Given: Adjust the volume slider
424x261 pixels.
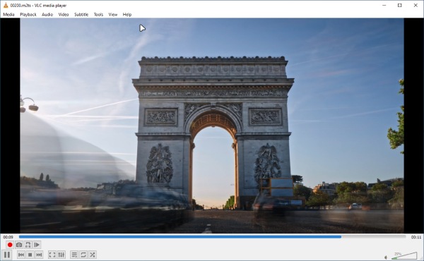Looking at the screenshot, I should click(404, 255).
